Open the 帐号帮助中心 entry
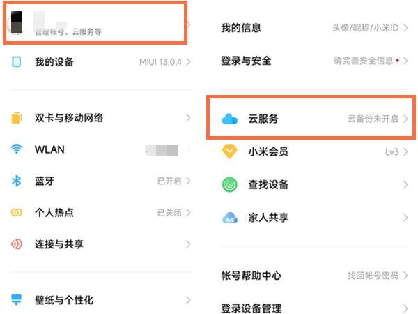Screen dimensions: 418x314 251,276
